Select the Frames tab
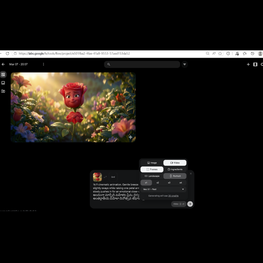The width and height of the screenshot is (263, 263). (152, 169)
